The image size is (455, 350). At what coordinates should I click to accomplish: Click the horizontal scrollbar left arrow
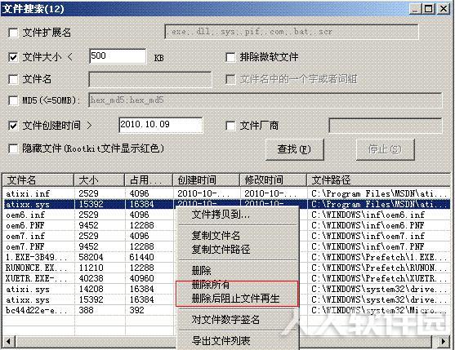pos(9,341)
